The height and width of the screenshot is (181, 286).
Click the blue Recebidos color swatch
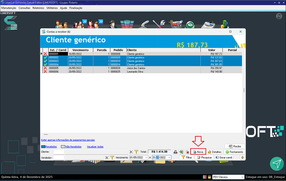[43, 147]
